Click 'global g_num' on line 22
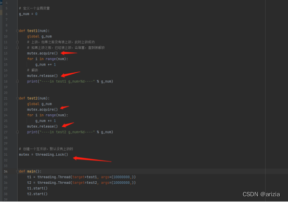Viewport: 288px width, 202px height. (x=40, y=104)
